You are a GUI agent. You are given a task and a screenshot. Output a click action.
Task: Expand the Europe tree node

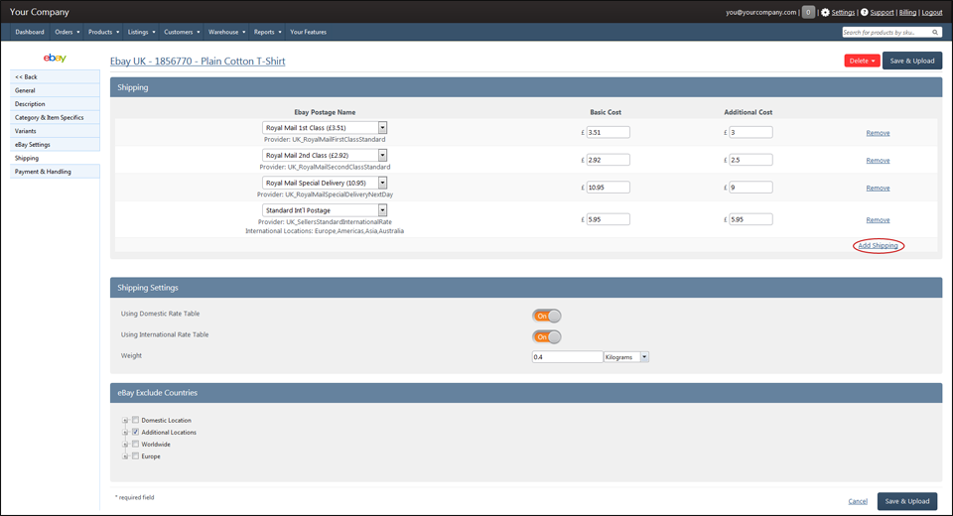[125, 455]
